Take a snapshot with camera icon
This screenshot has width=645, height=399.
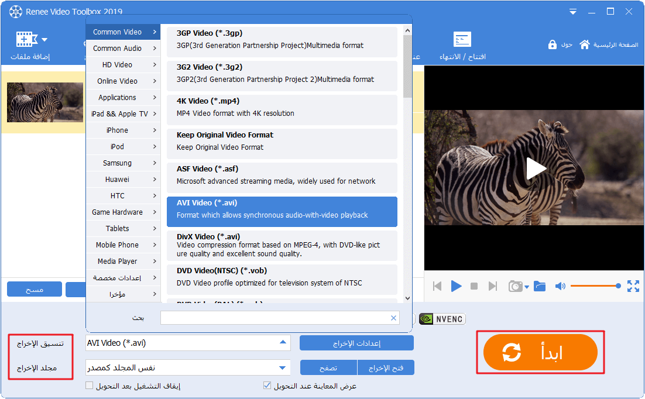click(515, 286)
